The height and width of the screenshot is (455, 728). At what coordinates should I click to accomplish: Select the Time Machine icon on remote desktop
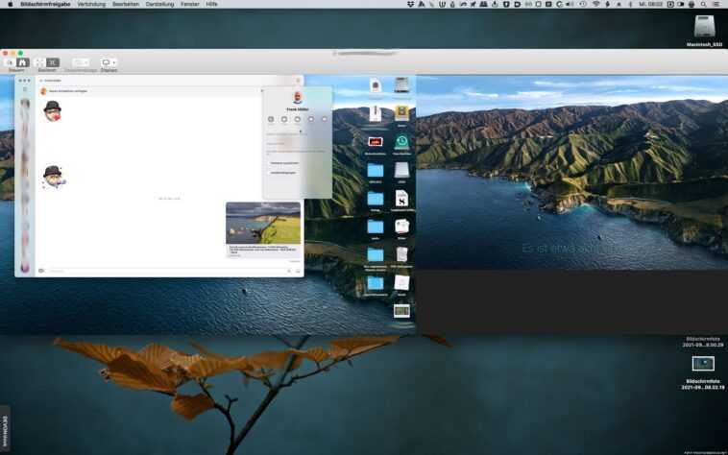click(401, 142)
